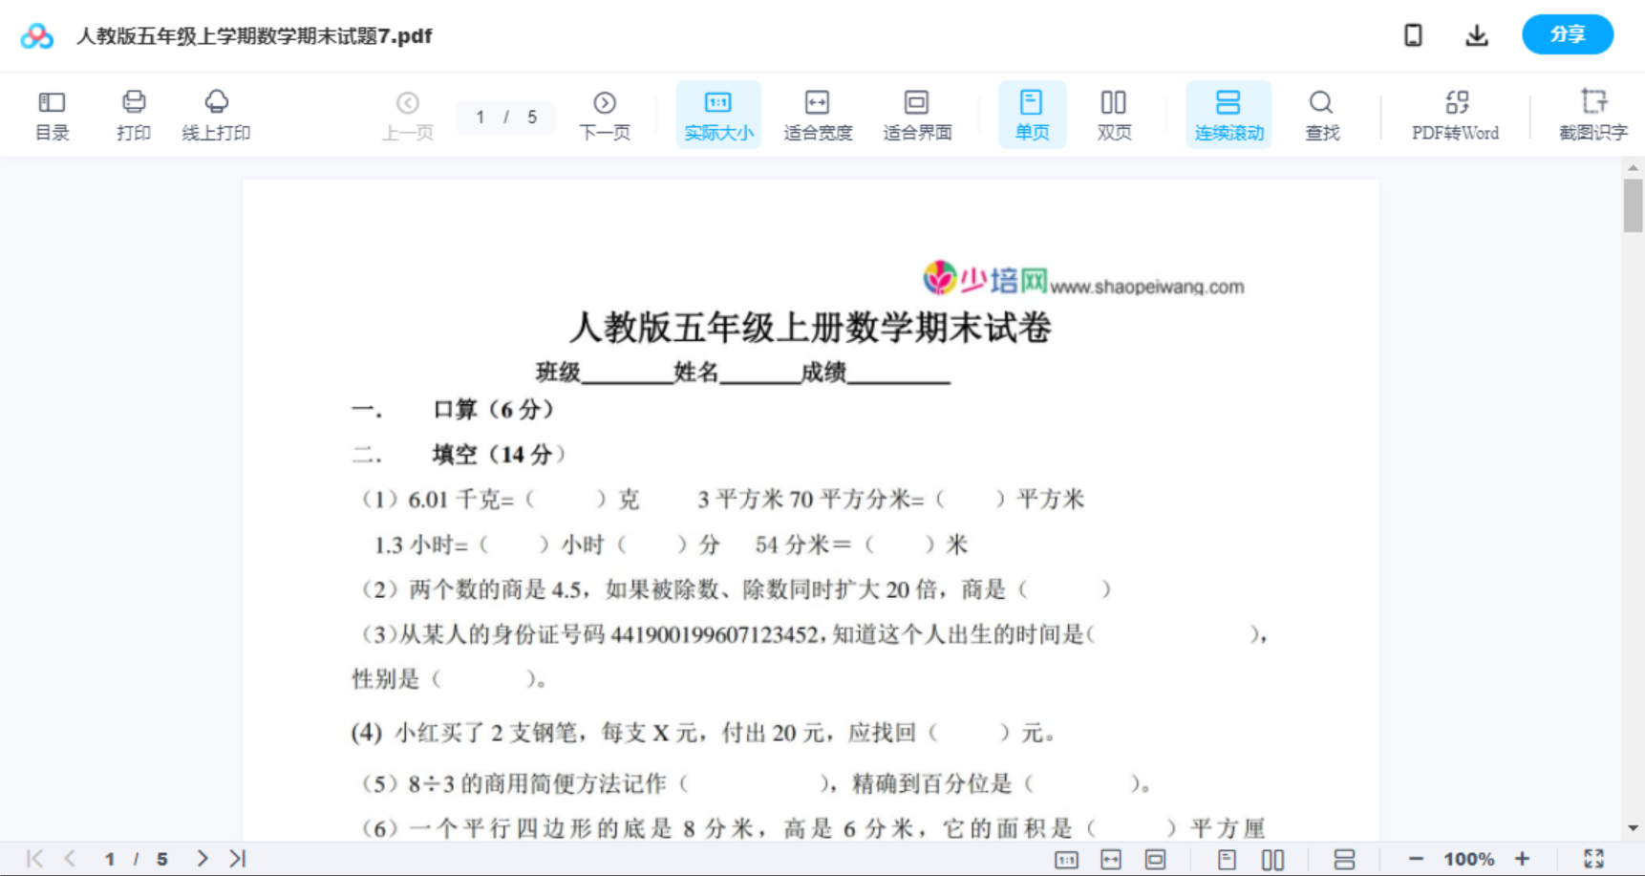Click the 打印 print icon
Screen dimensions: 1645x876
tap(133, 114)
